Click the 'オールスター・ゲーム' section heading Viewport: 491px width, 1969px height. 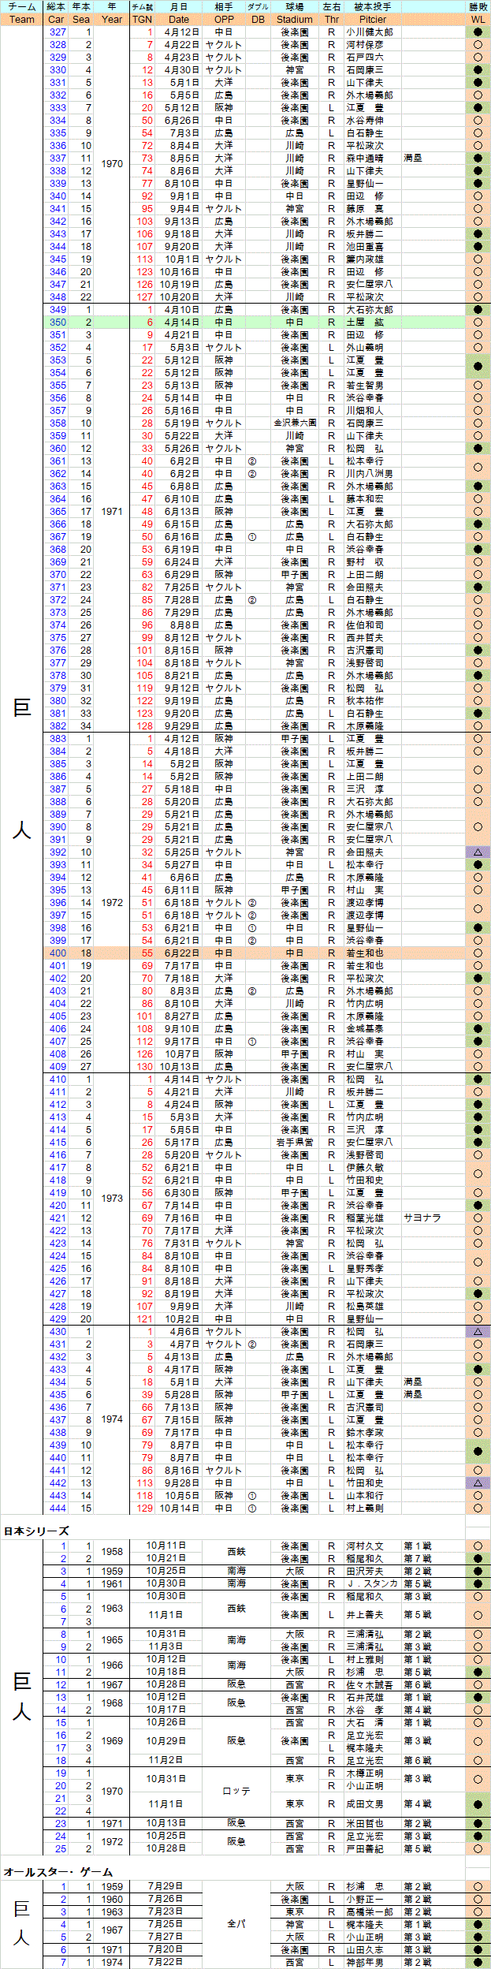58,1871
